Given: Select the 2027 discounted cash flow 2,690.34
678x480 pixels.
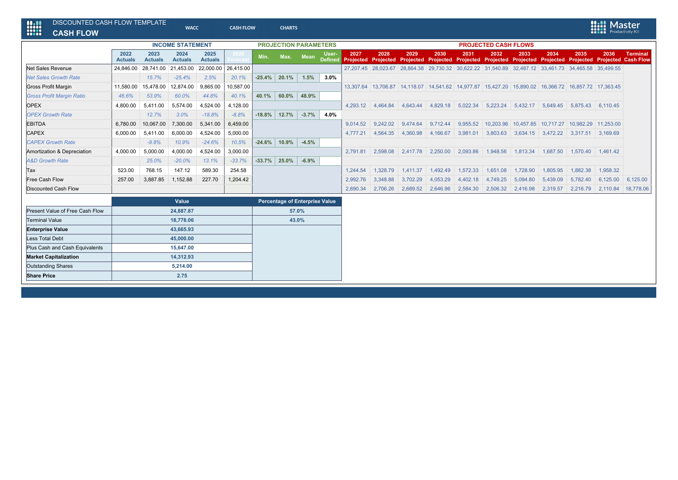Looking at the screenshot, I should 356,189.
